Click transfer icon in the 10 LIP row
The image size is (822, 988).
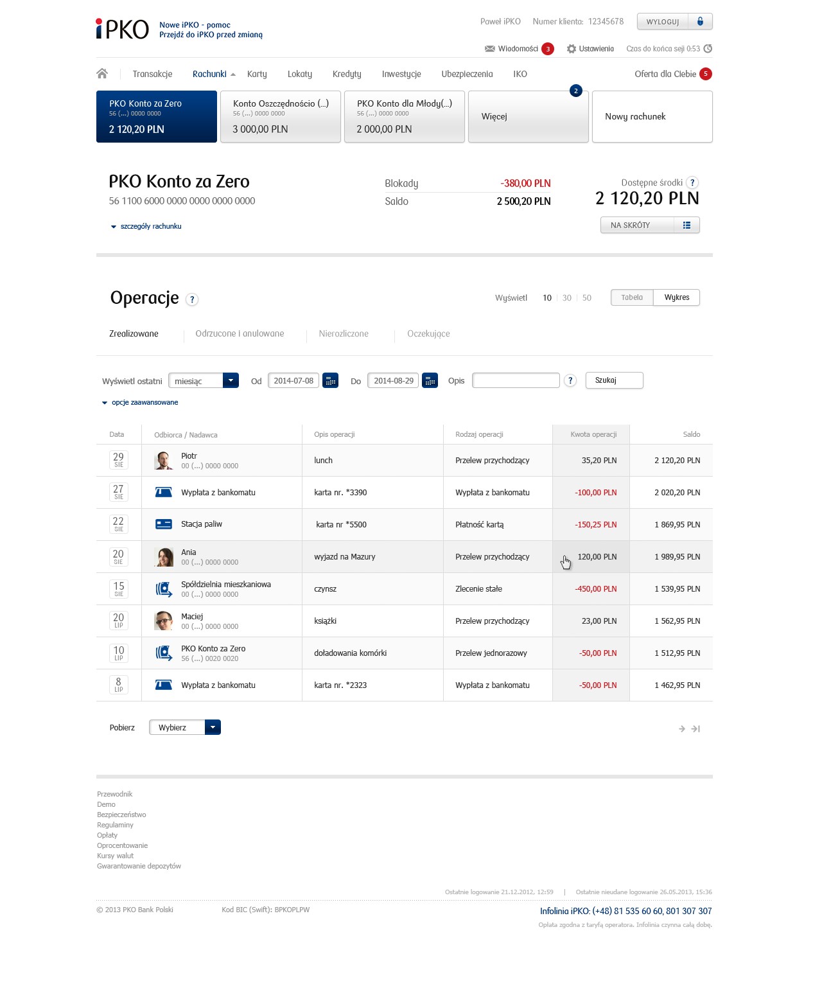click(164, 653)
